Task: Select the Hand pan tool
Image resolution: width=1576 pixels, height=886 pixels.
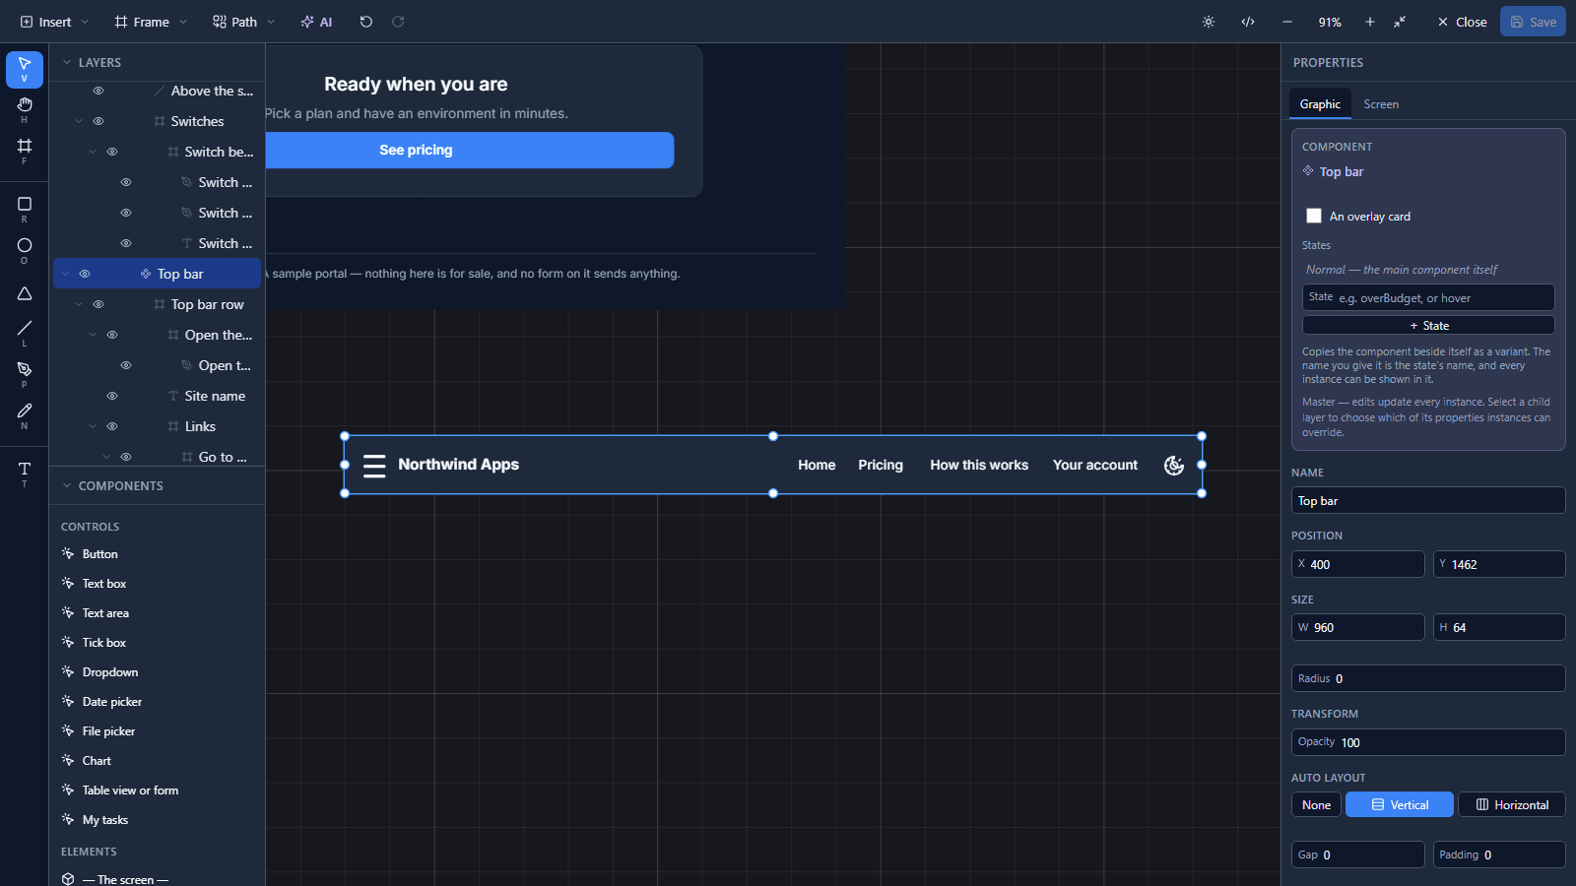Action: coord(25,109)
